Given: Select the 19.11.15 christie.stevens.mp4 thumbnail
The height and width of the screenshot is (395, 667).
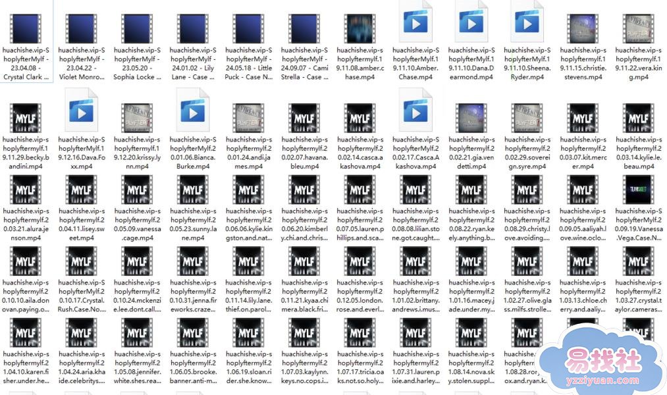Looking at the screenshot, I should click(x=583, y=28).
